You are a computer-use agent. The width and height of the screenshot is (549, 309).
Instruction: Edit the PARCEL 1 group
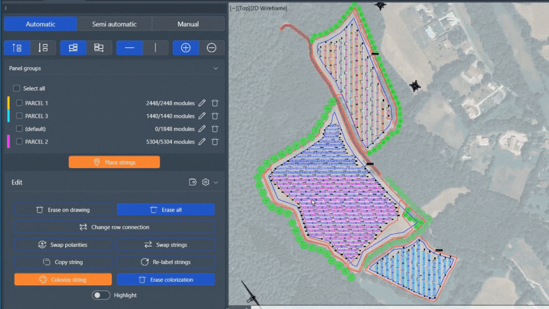202,103
